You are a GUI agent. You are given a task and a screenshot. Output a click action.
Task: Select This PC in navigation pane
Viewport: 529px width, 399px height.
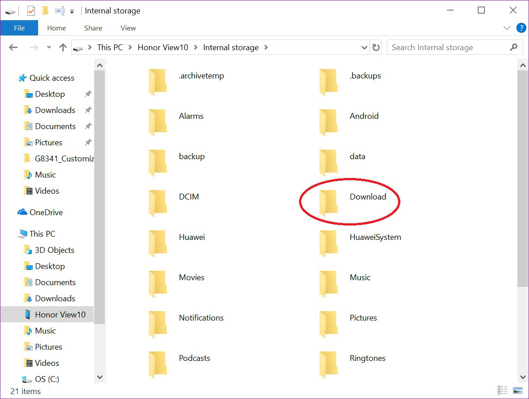42,234
